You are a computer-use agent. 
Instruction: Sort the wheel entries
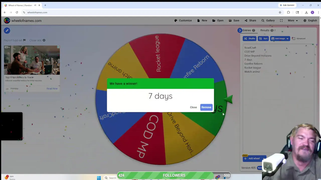click(x=263, y=38)
